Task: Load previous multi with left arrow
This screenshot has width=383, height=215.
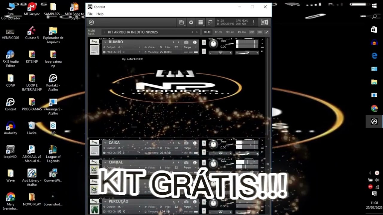Action: pos(192,32)
